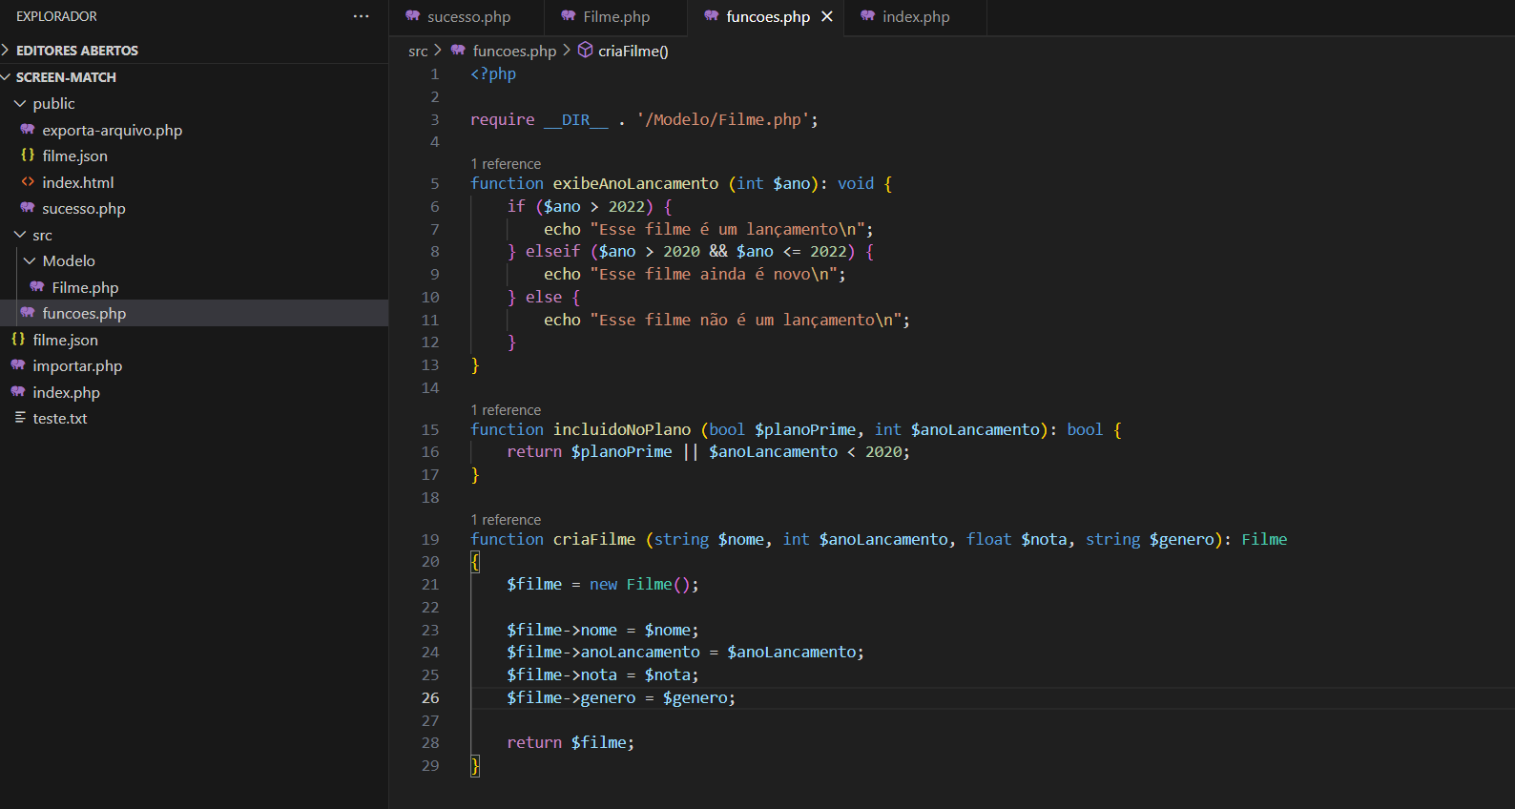Screen dimensions: 1515x809
Task: Click the opening brace on line 20
Action: pyautogui.click(x=475, y=562)
